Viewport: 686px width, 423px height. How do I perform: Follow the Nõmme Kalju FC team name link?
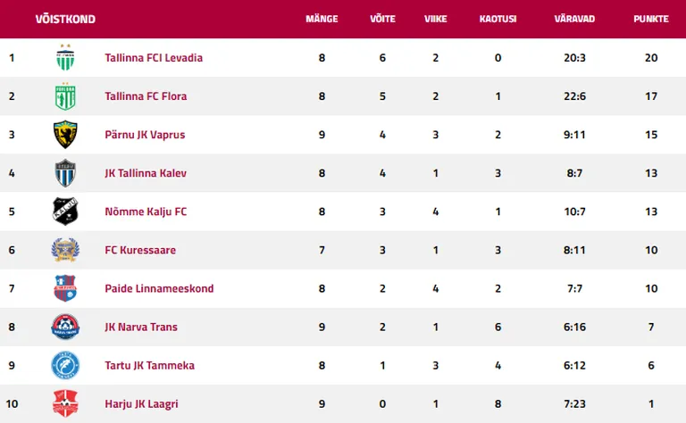pos(146,211)
